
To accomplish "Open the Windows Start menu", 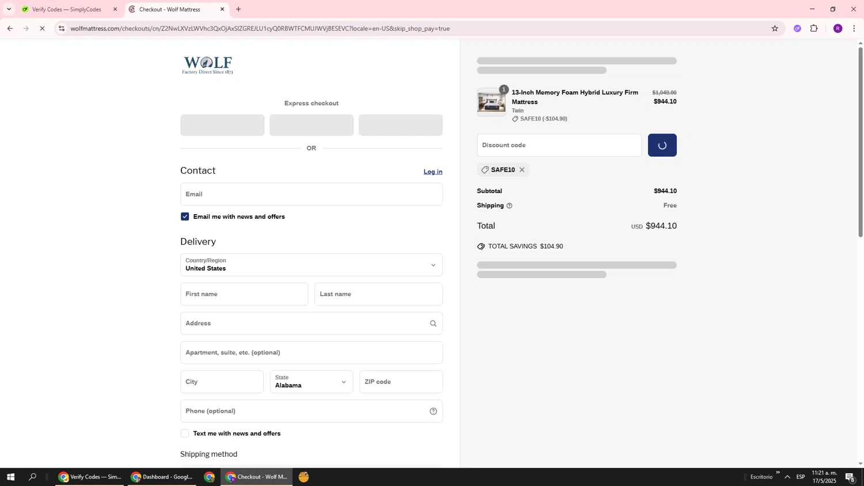I will click(x=10, y=477).
